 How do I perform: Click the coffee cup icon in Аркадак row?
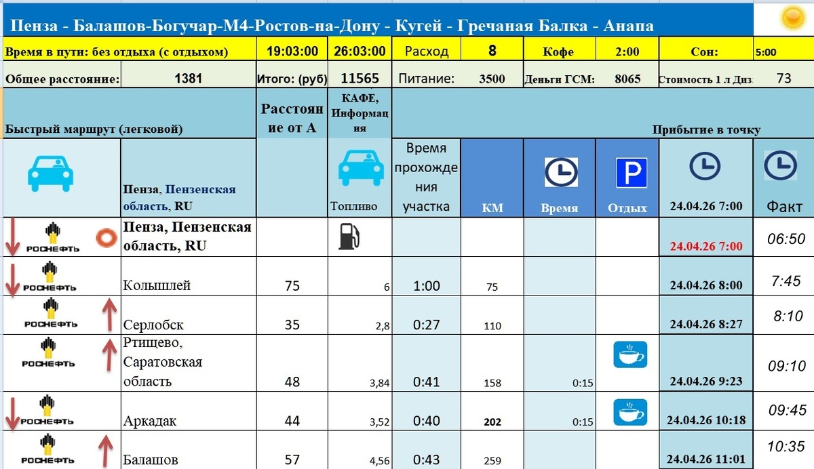[x=630, y=412]
